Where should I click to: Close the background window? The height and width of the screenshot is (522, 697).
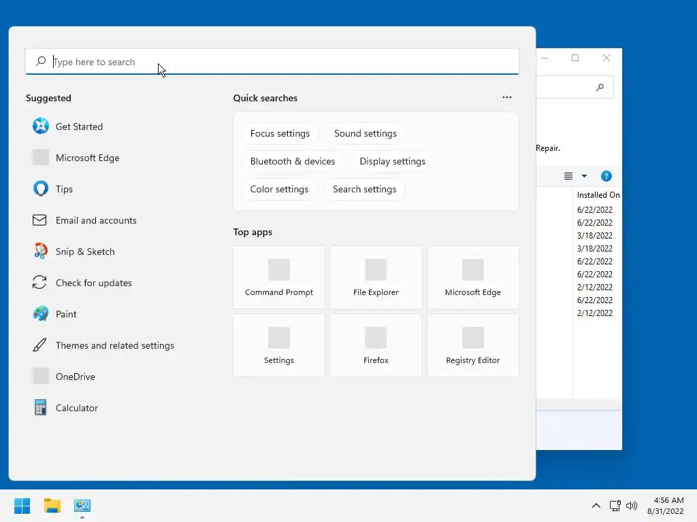tap(606, 58)
